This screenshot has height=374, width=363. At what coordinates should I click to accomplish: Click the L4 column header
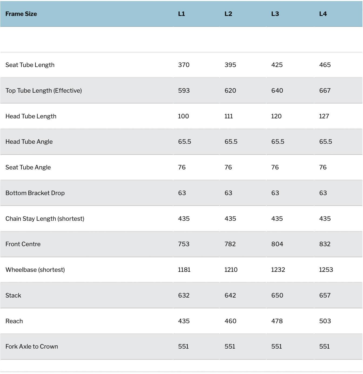coord(323,14)
